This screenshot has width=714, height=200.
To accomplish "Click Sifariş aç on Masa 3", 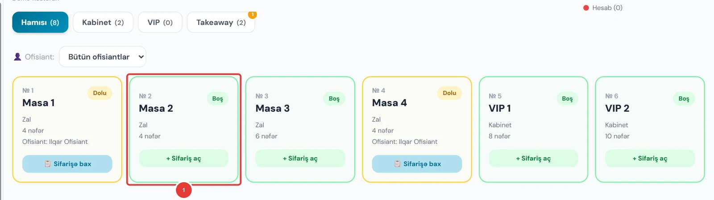I will pos(300,159).
